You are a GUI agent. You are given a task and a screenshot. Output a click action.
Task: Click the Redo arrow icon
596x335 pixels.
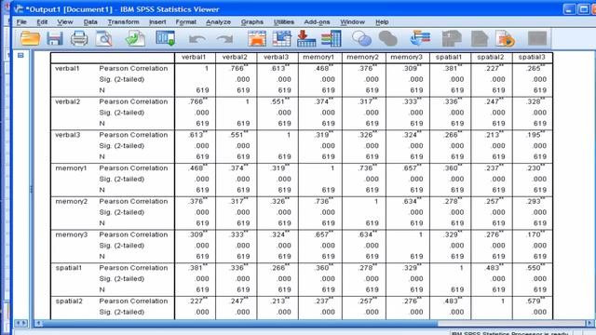tap(224, 39)
